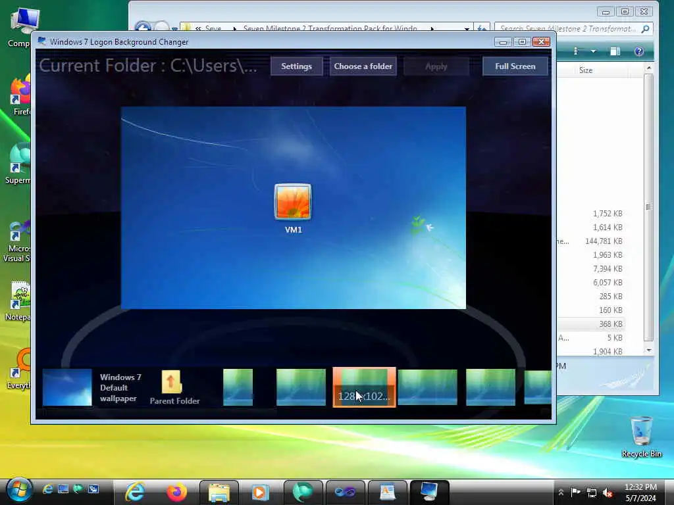
Task: Open the Recycle Bin on the desktop
Action: 641,437
